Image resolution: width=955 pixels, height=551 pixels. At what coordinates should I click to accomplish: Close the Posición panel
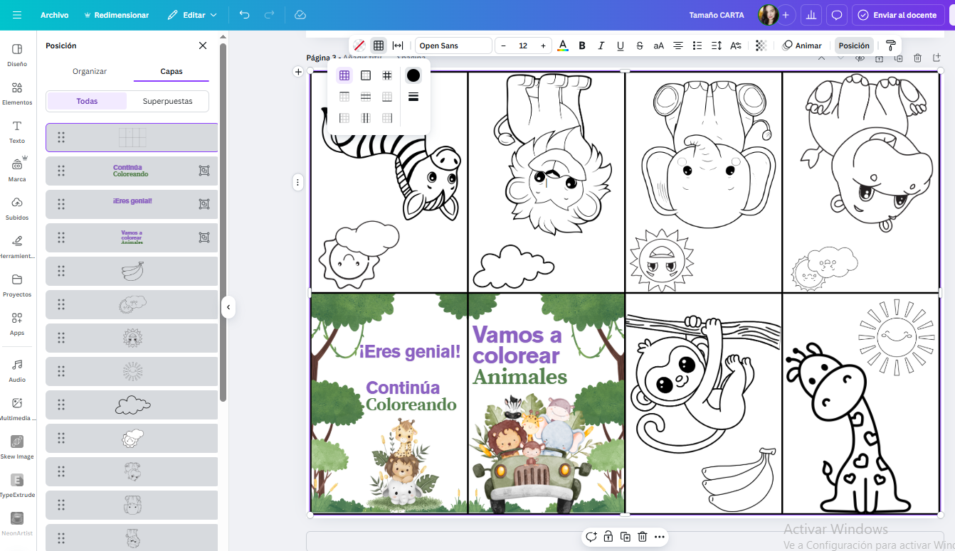203,46
